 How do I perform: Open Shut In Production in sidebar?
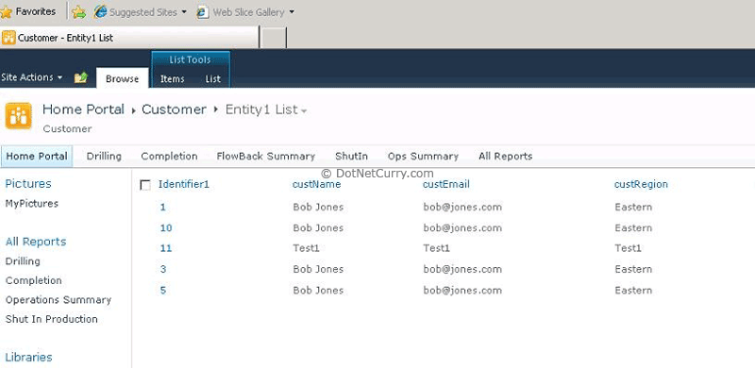click(x=52, y=319)
